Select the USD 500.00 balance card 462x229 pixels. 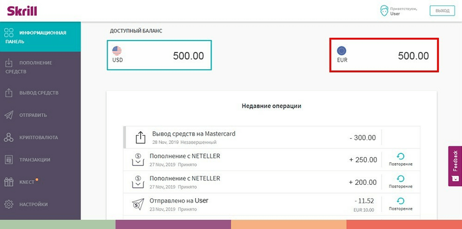click(x=159, y=55)
